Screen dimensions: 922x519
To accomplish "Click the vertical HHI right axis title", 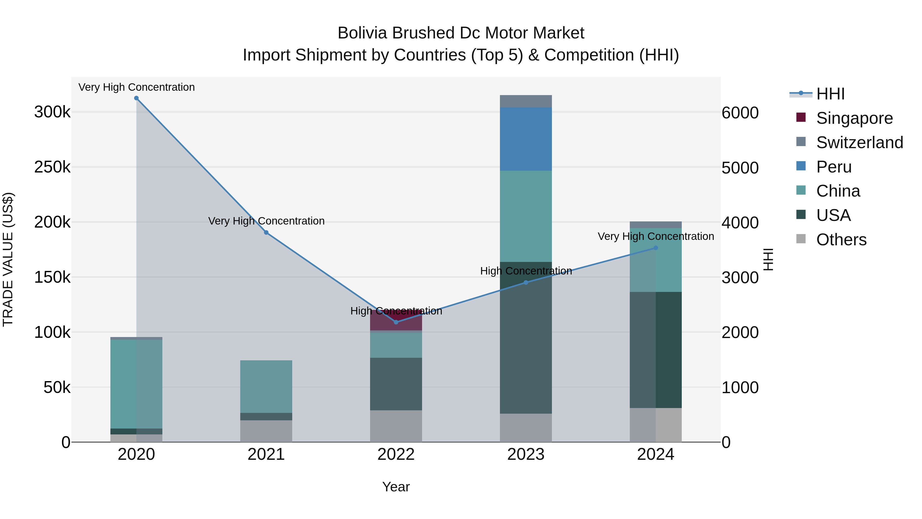I will tap(768, 259).
